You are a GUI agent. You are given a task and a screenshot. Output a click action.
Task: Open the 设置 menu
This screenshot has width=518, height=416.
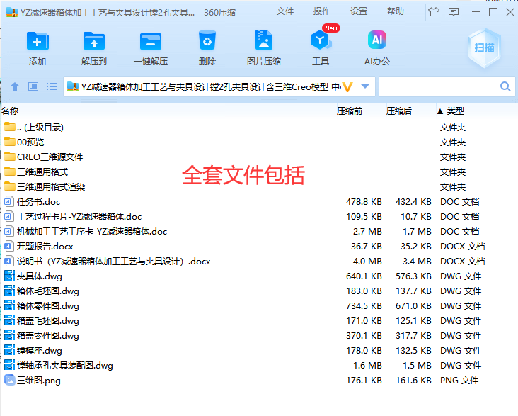pos(359,11)
